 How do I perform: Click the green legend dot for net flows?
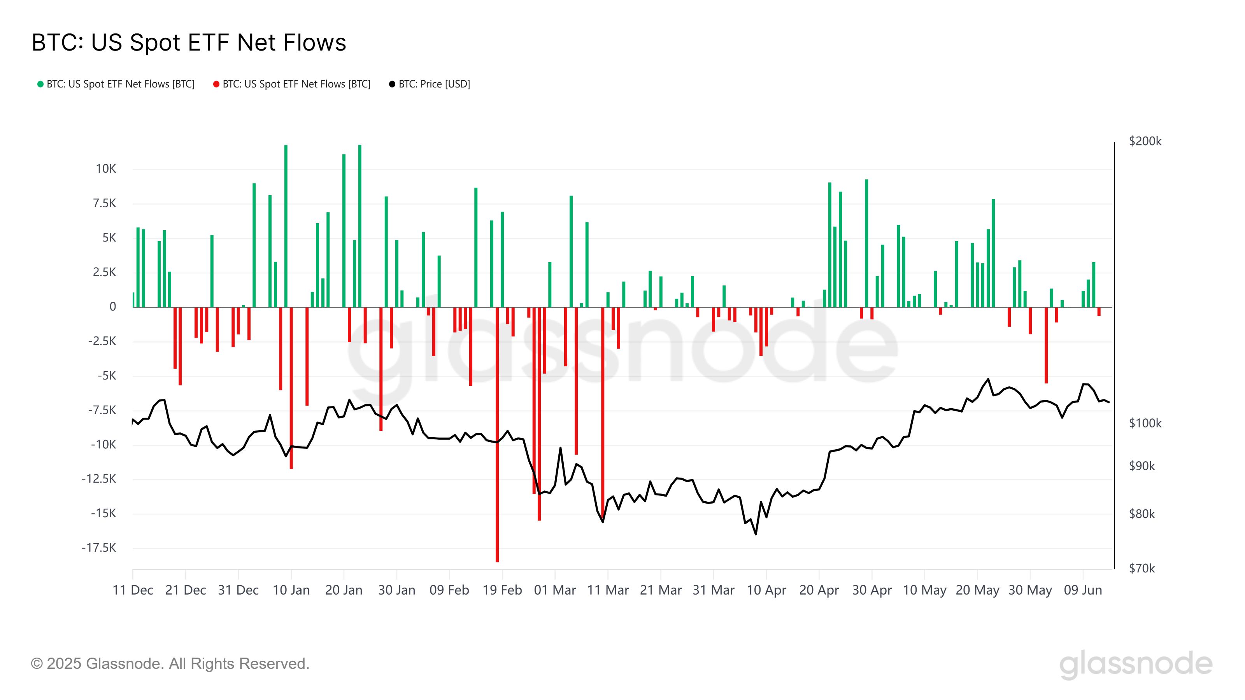(40, 84)
